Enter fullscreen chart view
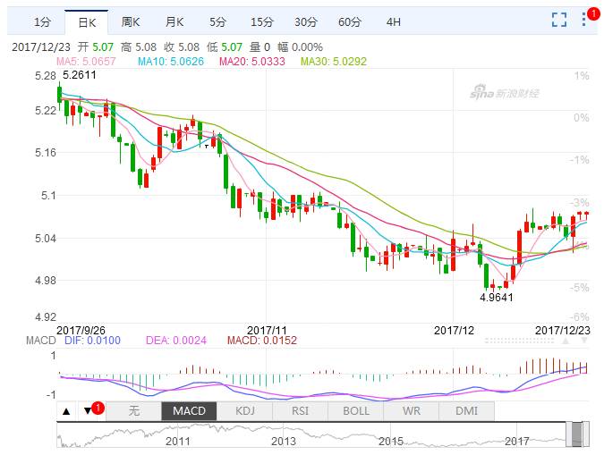Screen dimensions: 604x455 pos(559,21)
